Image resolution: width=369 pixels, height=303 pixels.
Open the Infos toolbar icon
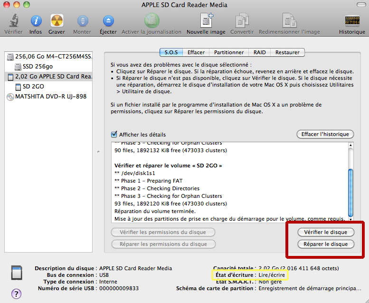[x=36, y=21]
